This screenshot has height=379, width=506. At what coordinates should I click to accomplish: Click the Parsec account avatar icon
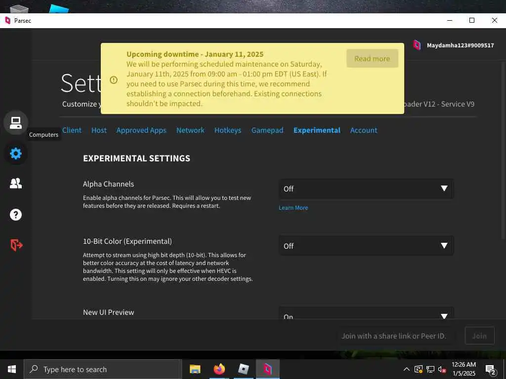tap(417, 45)
